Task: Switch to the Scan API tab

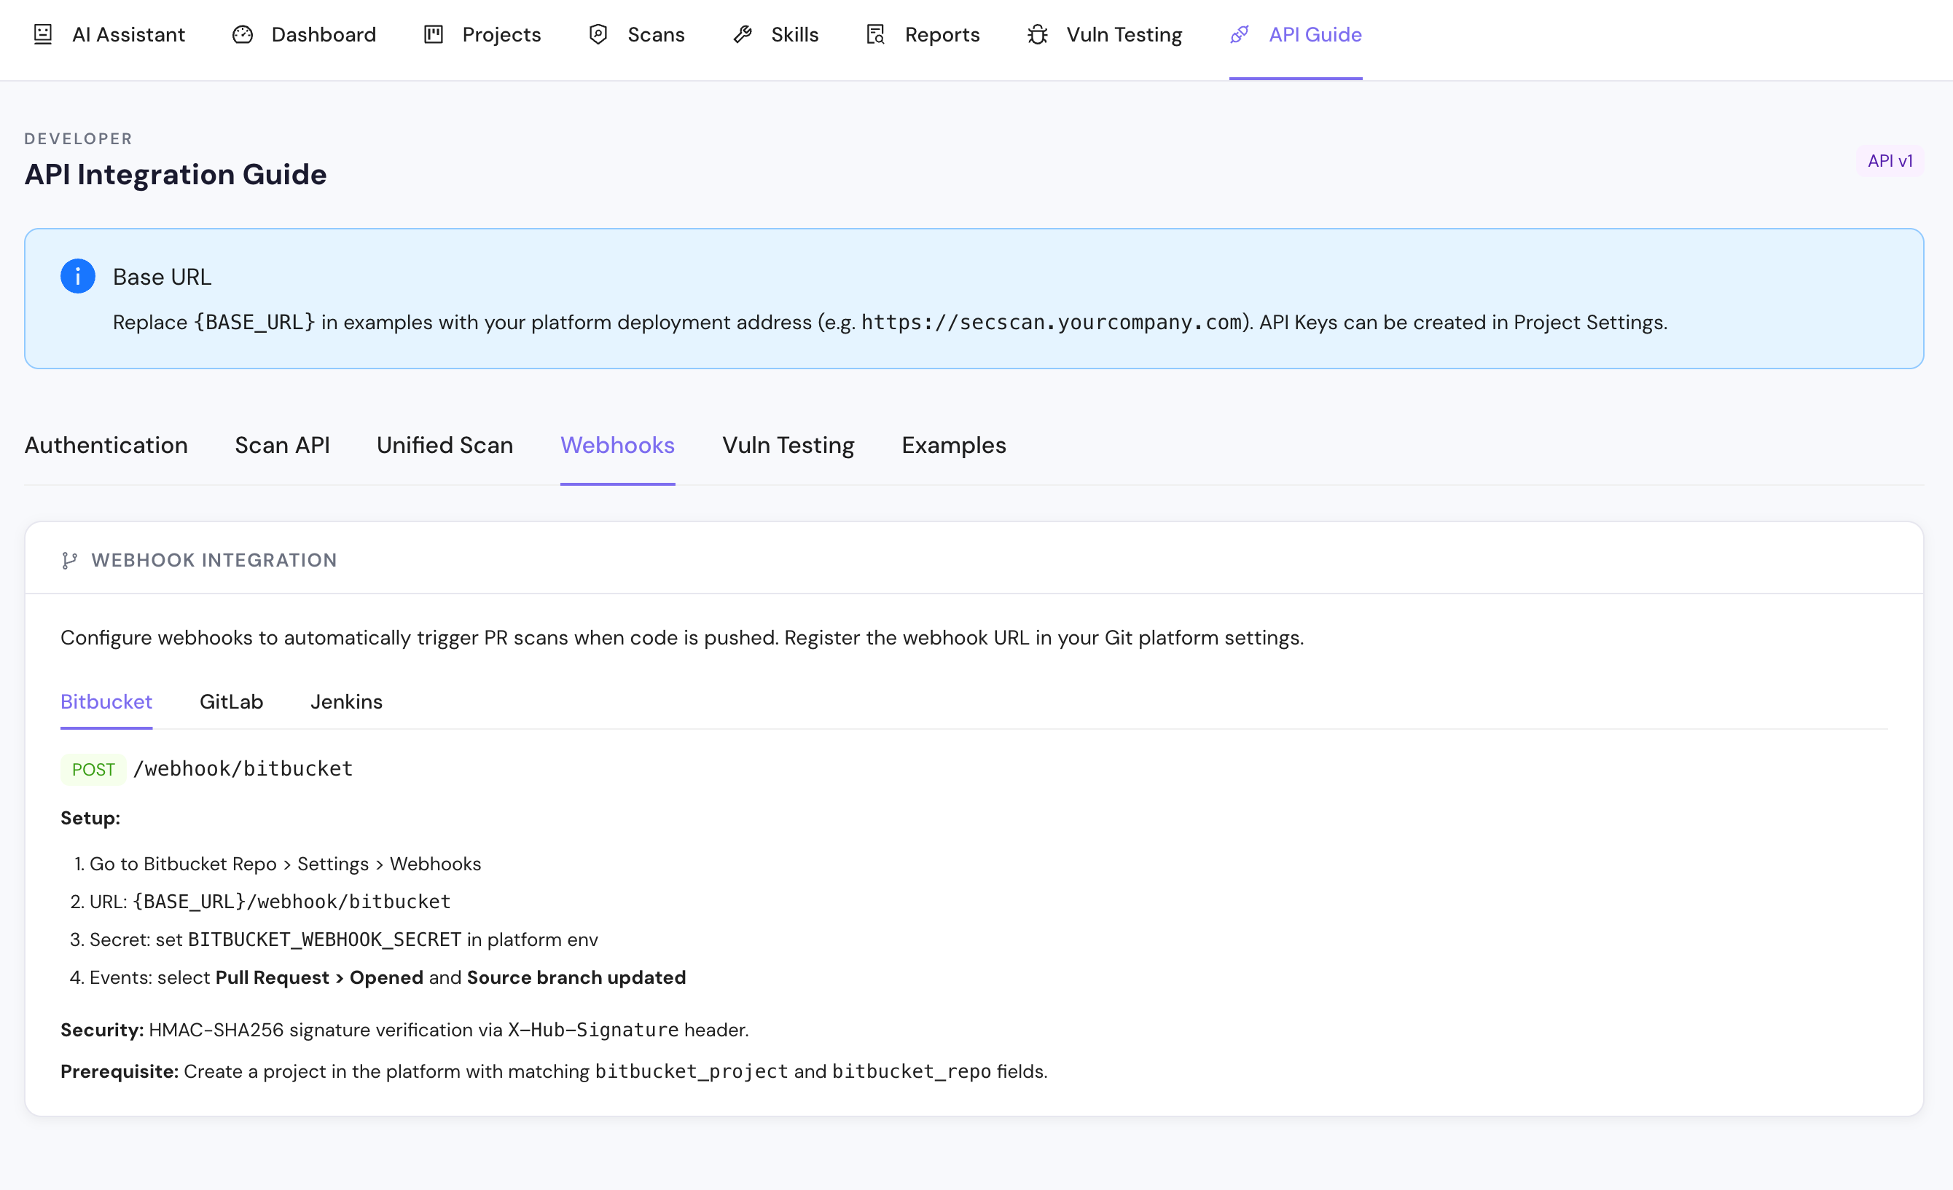Action: pos(282,445)
